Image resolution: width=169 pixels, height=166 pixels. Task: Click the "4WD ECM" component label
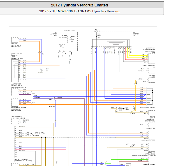pos(14,44)
